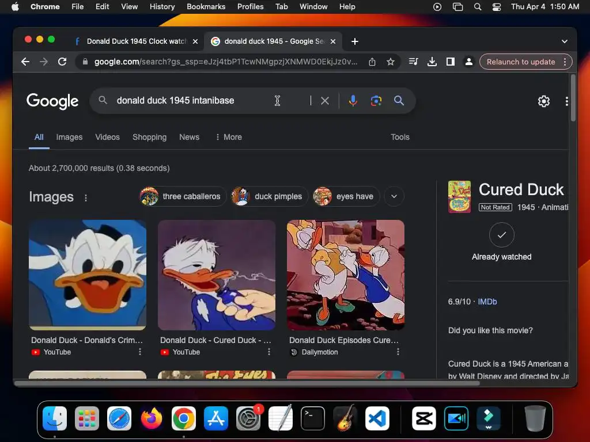590x442 pixels.
Task: Search by image with Google Lens icon
Action: pos(376,101)
